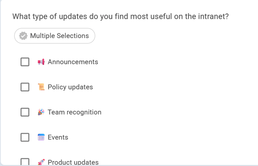Click the Events option text
Image resolution: width=258 pixels, height=166 pixels.
pos(58,137)
